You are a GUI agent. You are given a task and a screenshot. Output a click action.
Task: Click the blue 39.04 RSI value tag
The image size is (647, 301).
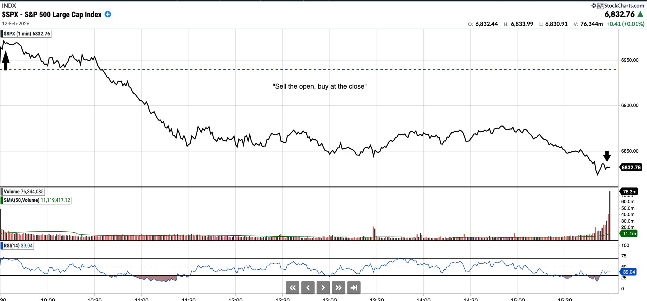(628, 272)
